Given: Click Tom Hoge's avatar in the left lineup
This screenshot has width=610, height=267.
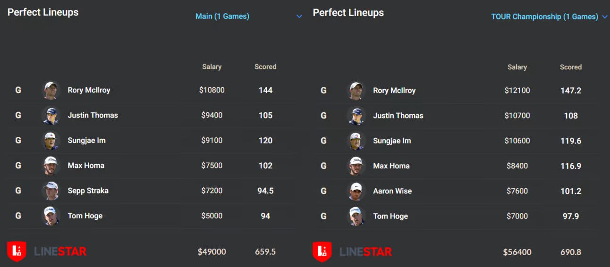Looking at the screenshot, I should tap(51, 216).
